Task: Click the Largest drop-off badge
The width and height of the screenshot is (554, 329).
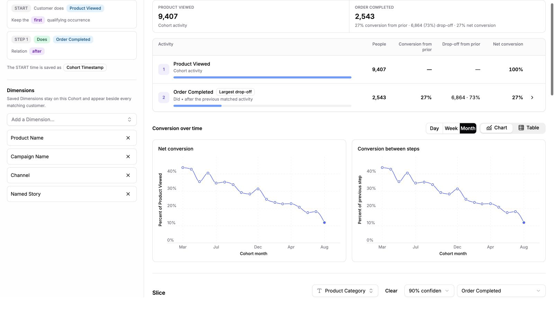Action: pos(235,92)
